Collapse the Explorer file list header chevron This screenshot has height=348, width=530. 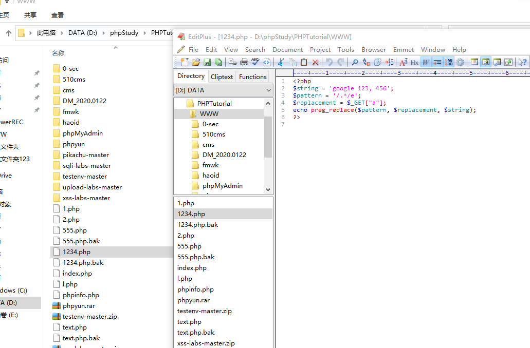pos(116,48)
